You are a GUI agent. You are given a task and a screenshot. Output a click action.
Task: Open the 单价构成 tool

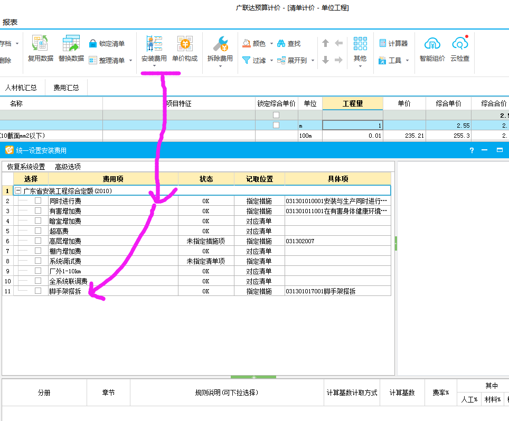point(185,49)
